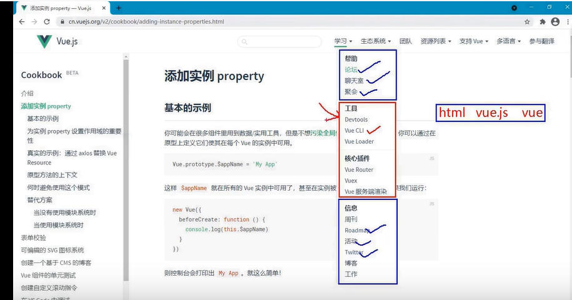572x300 pixels.
Task: Open 创建一个基于 CMS 的博客 link
Action: point(56,262)
